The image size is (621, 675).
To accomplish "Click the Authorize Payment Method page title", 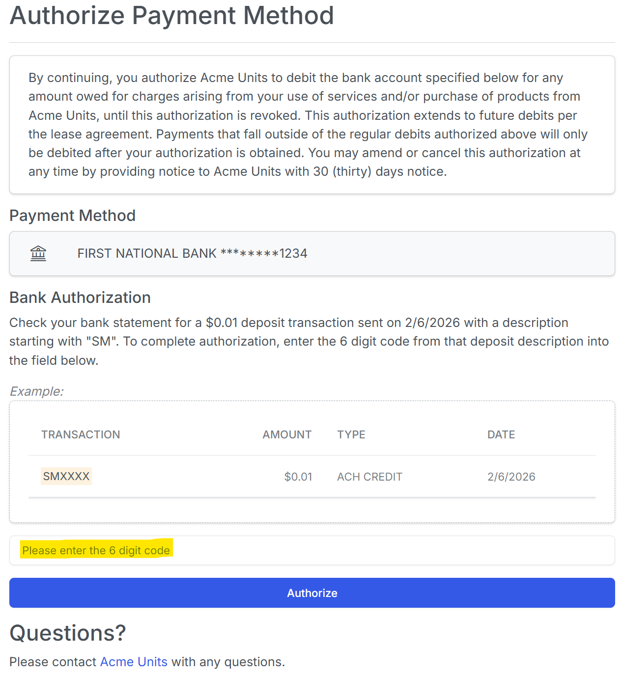I will point(171,15).
